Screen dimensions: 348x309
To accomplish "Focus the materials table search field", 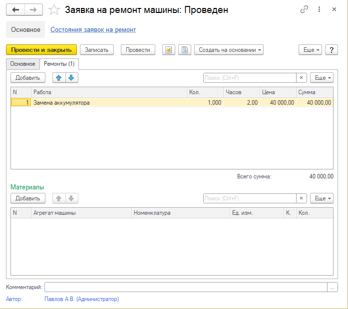I will 250,198.
